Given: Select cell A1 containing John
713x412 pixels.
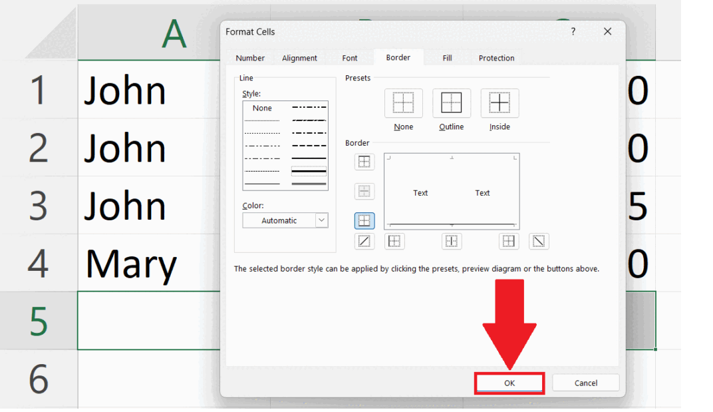Looking at the screenshot, I should pyautogui.click(x=149, y=89).
